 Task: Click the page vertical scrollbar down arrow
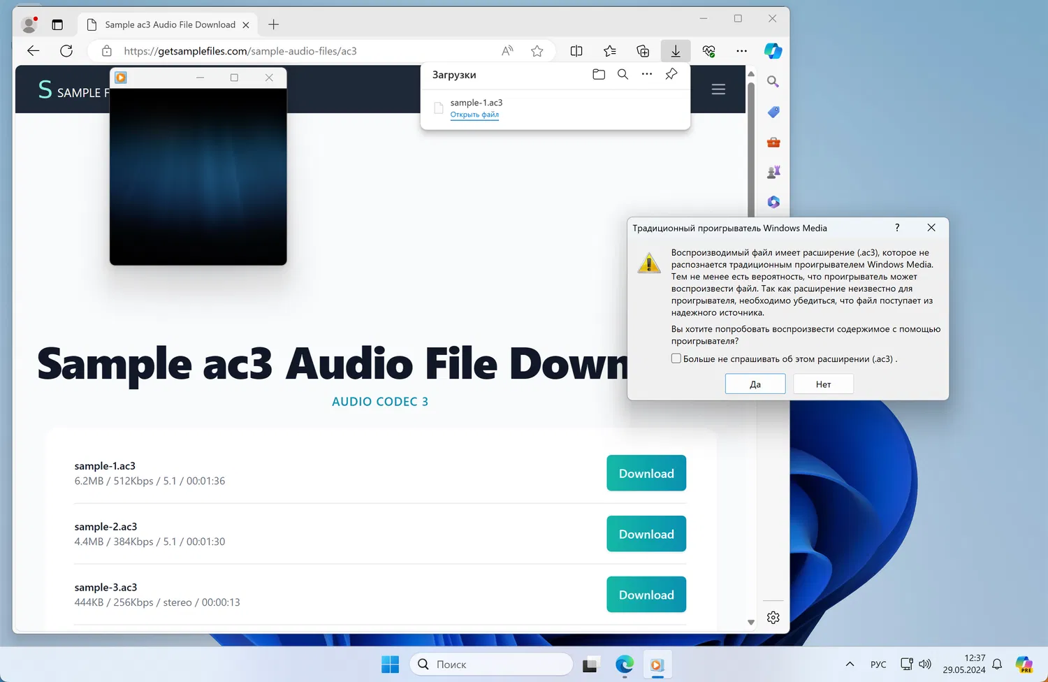[751, 622]
